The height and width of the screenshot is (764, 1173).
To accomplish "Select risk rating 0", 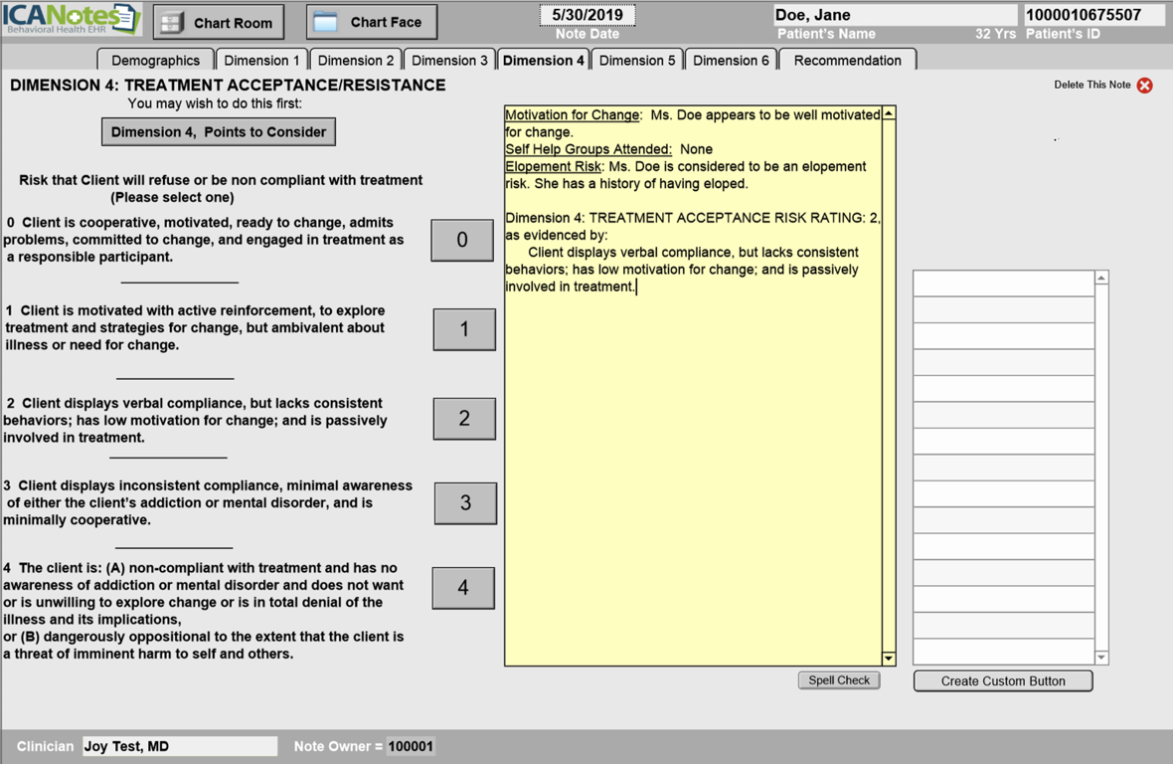I will coord(462,240).
